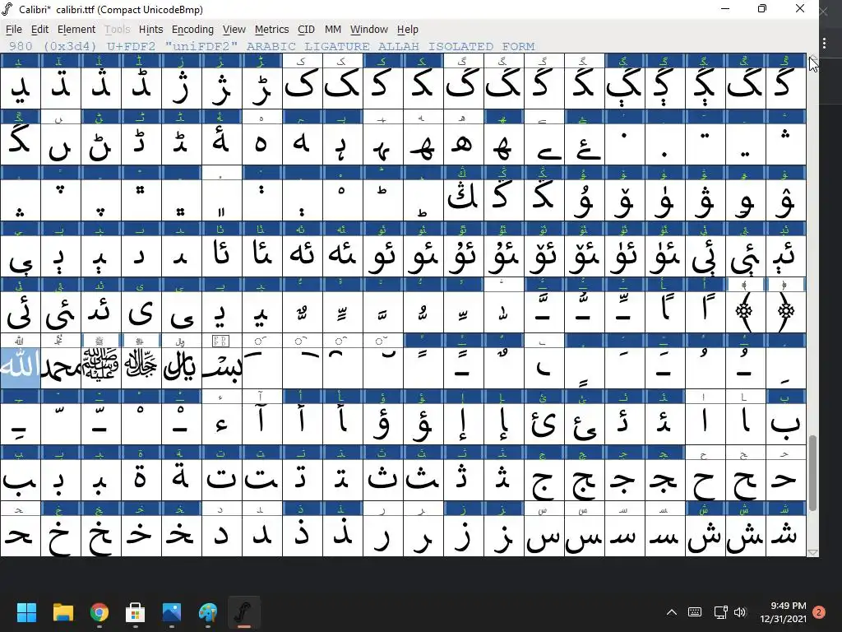Select the Sallallahu Alayhi Wasallam ligature glyph
Viewport: 842px width, 632px height.
(101, 368)
